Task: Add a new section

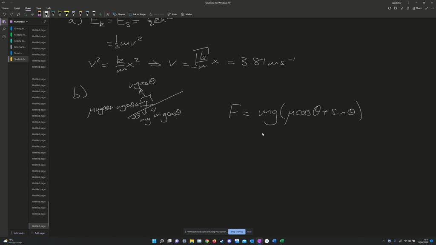Action: click(x=17, y=233)
